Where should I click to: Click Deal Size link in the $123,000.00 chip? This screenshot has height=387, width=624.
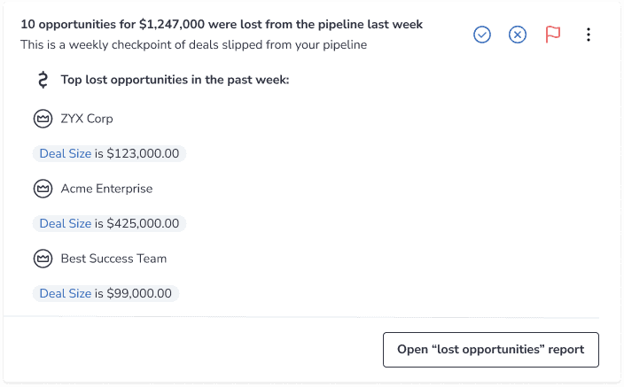click(66, 153)
